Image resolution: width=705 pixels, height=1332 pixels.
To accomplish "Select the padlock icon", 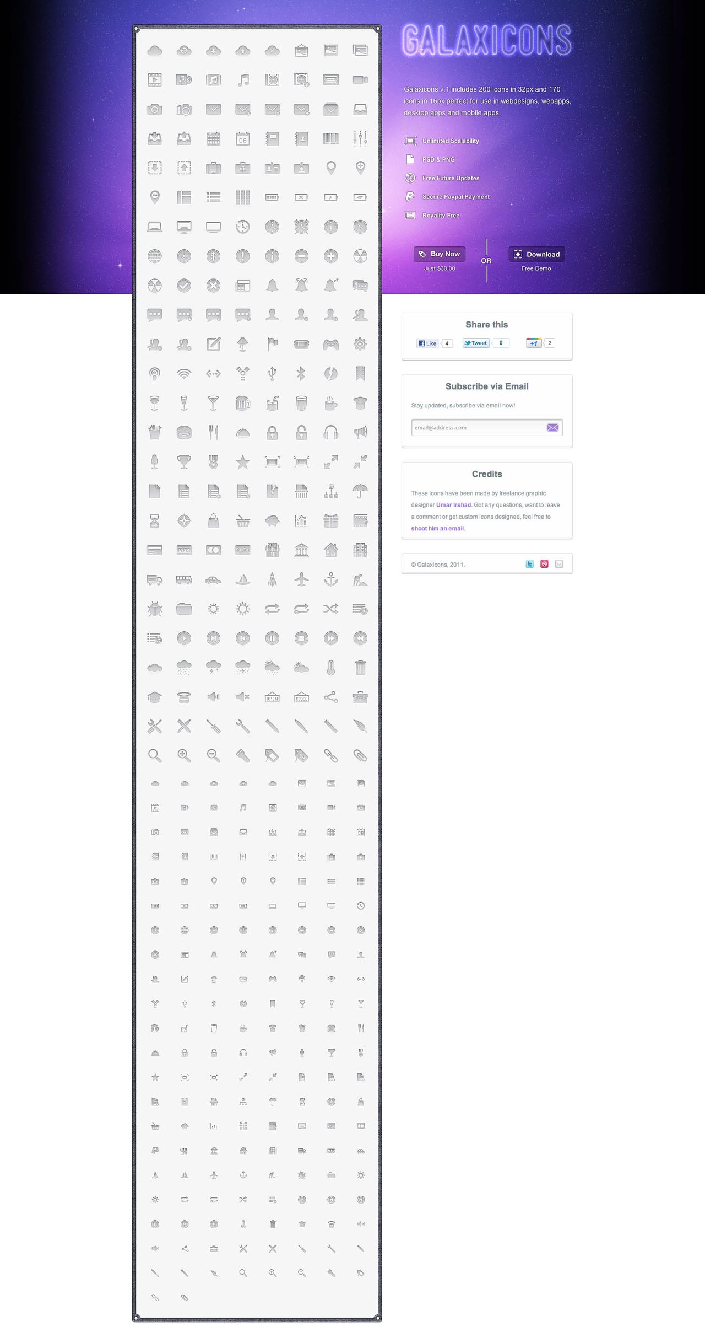I will point(273,433).
